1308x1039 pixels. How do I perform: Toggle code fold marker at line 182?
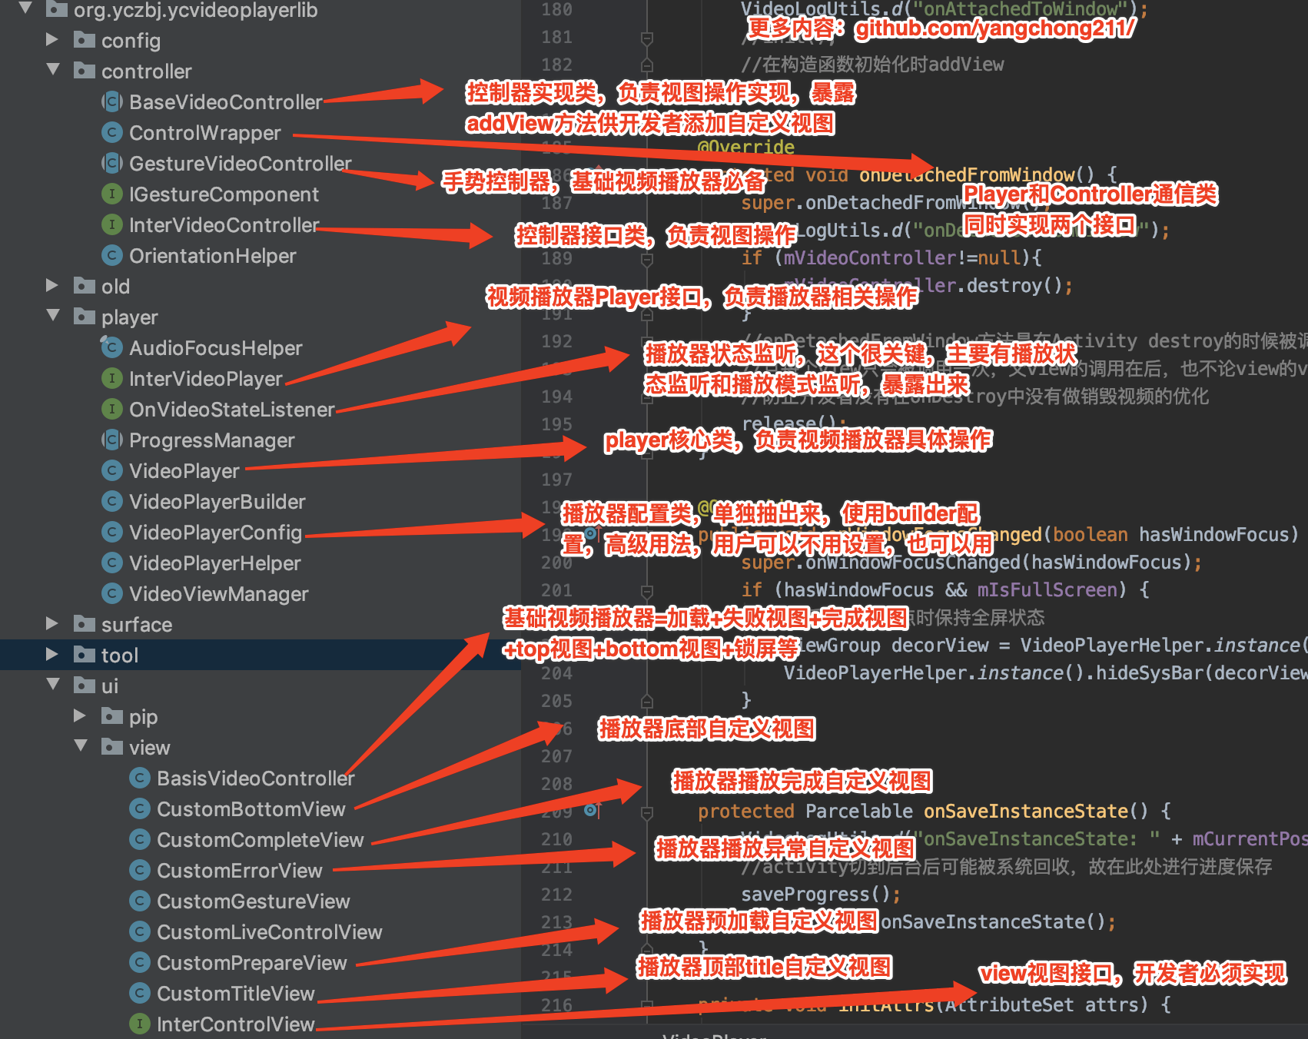coord(647,65)
